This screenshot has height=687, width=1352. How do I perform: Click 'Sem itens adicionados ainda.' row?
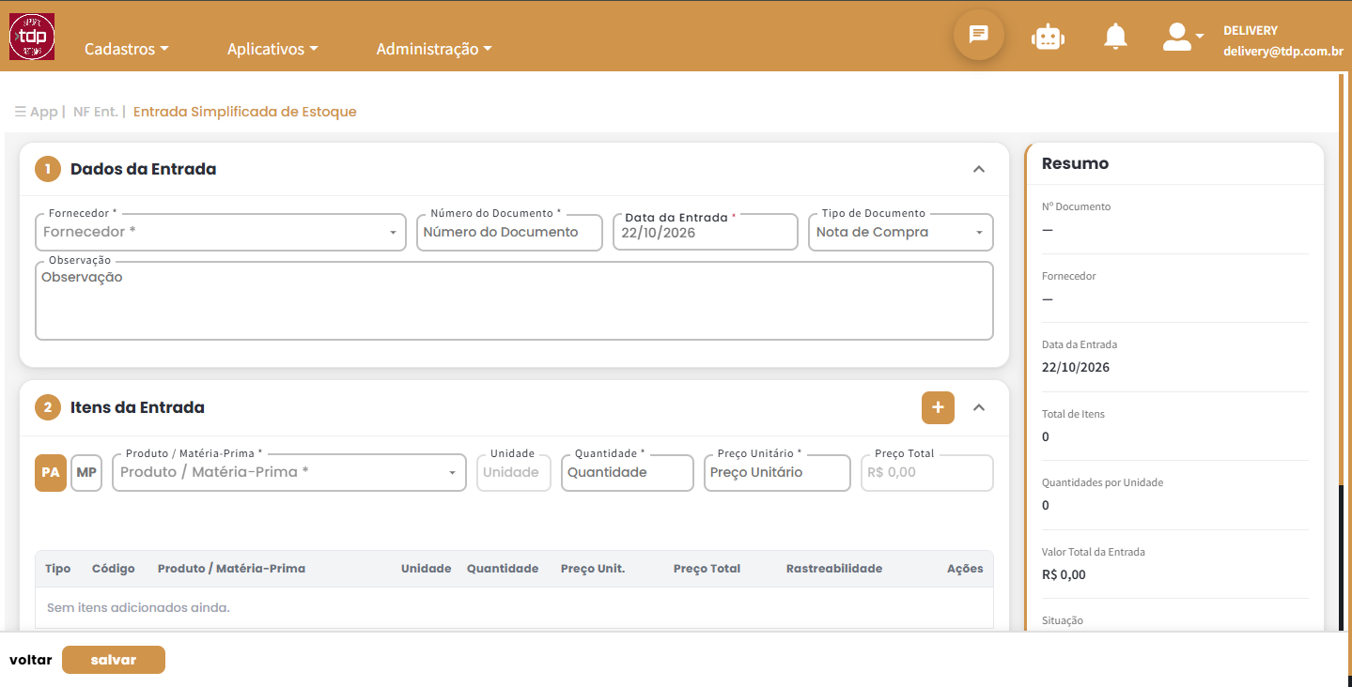(x=514, y=608)
